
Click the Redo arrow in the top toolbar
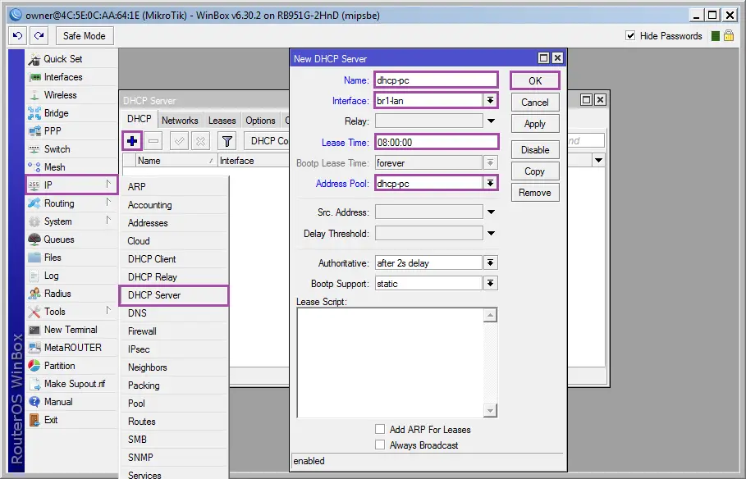click(39, 35)
